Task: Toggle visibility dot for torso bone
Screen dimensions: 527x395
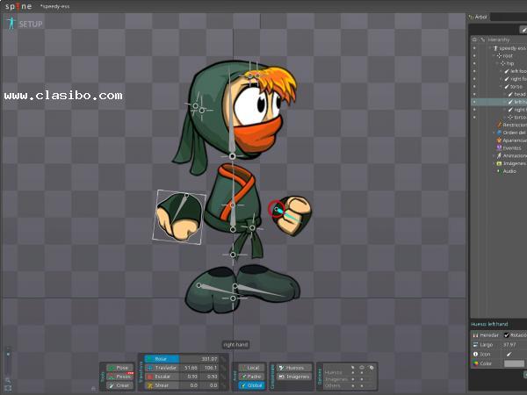Action: 474,87
